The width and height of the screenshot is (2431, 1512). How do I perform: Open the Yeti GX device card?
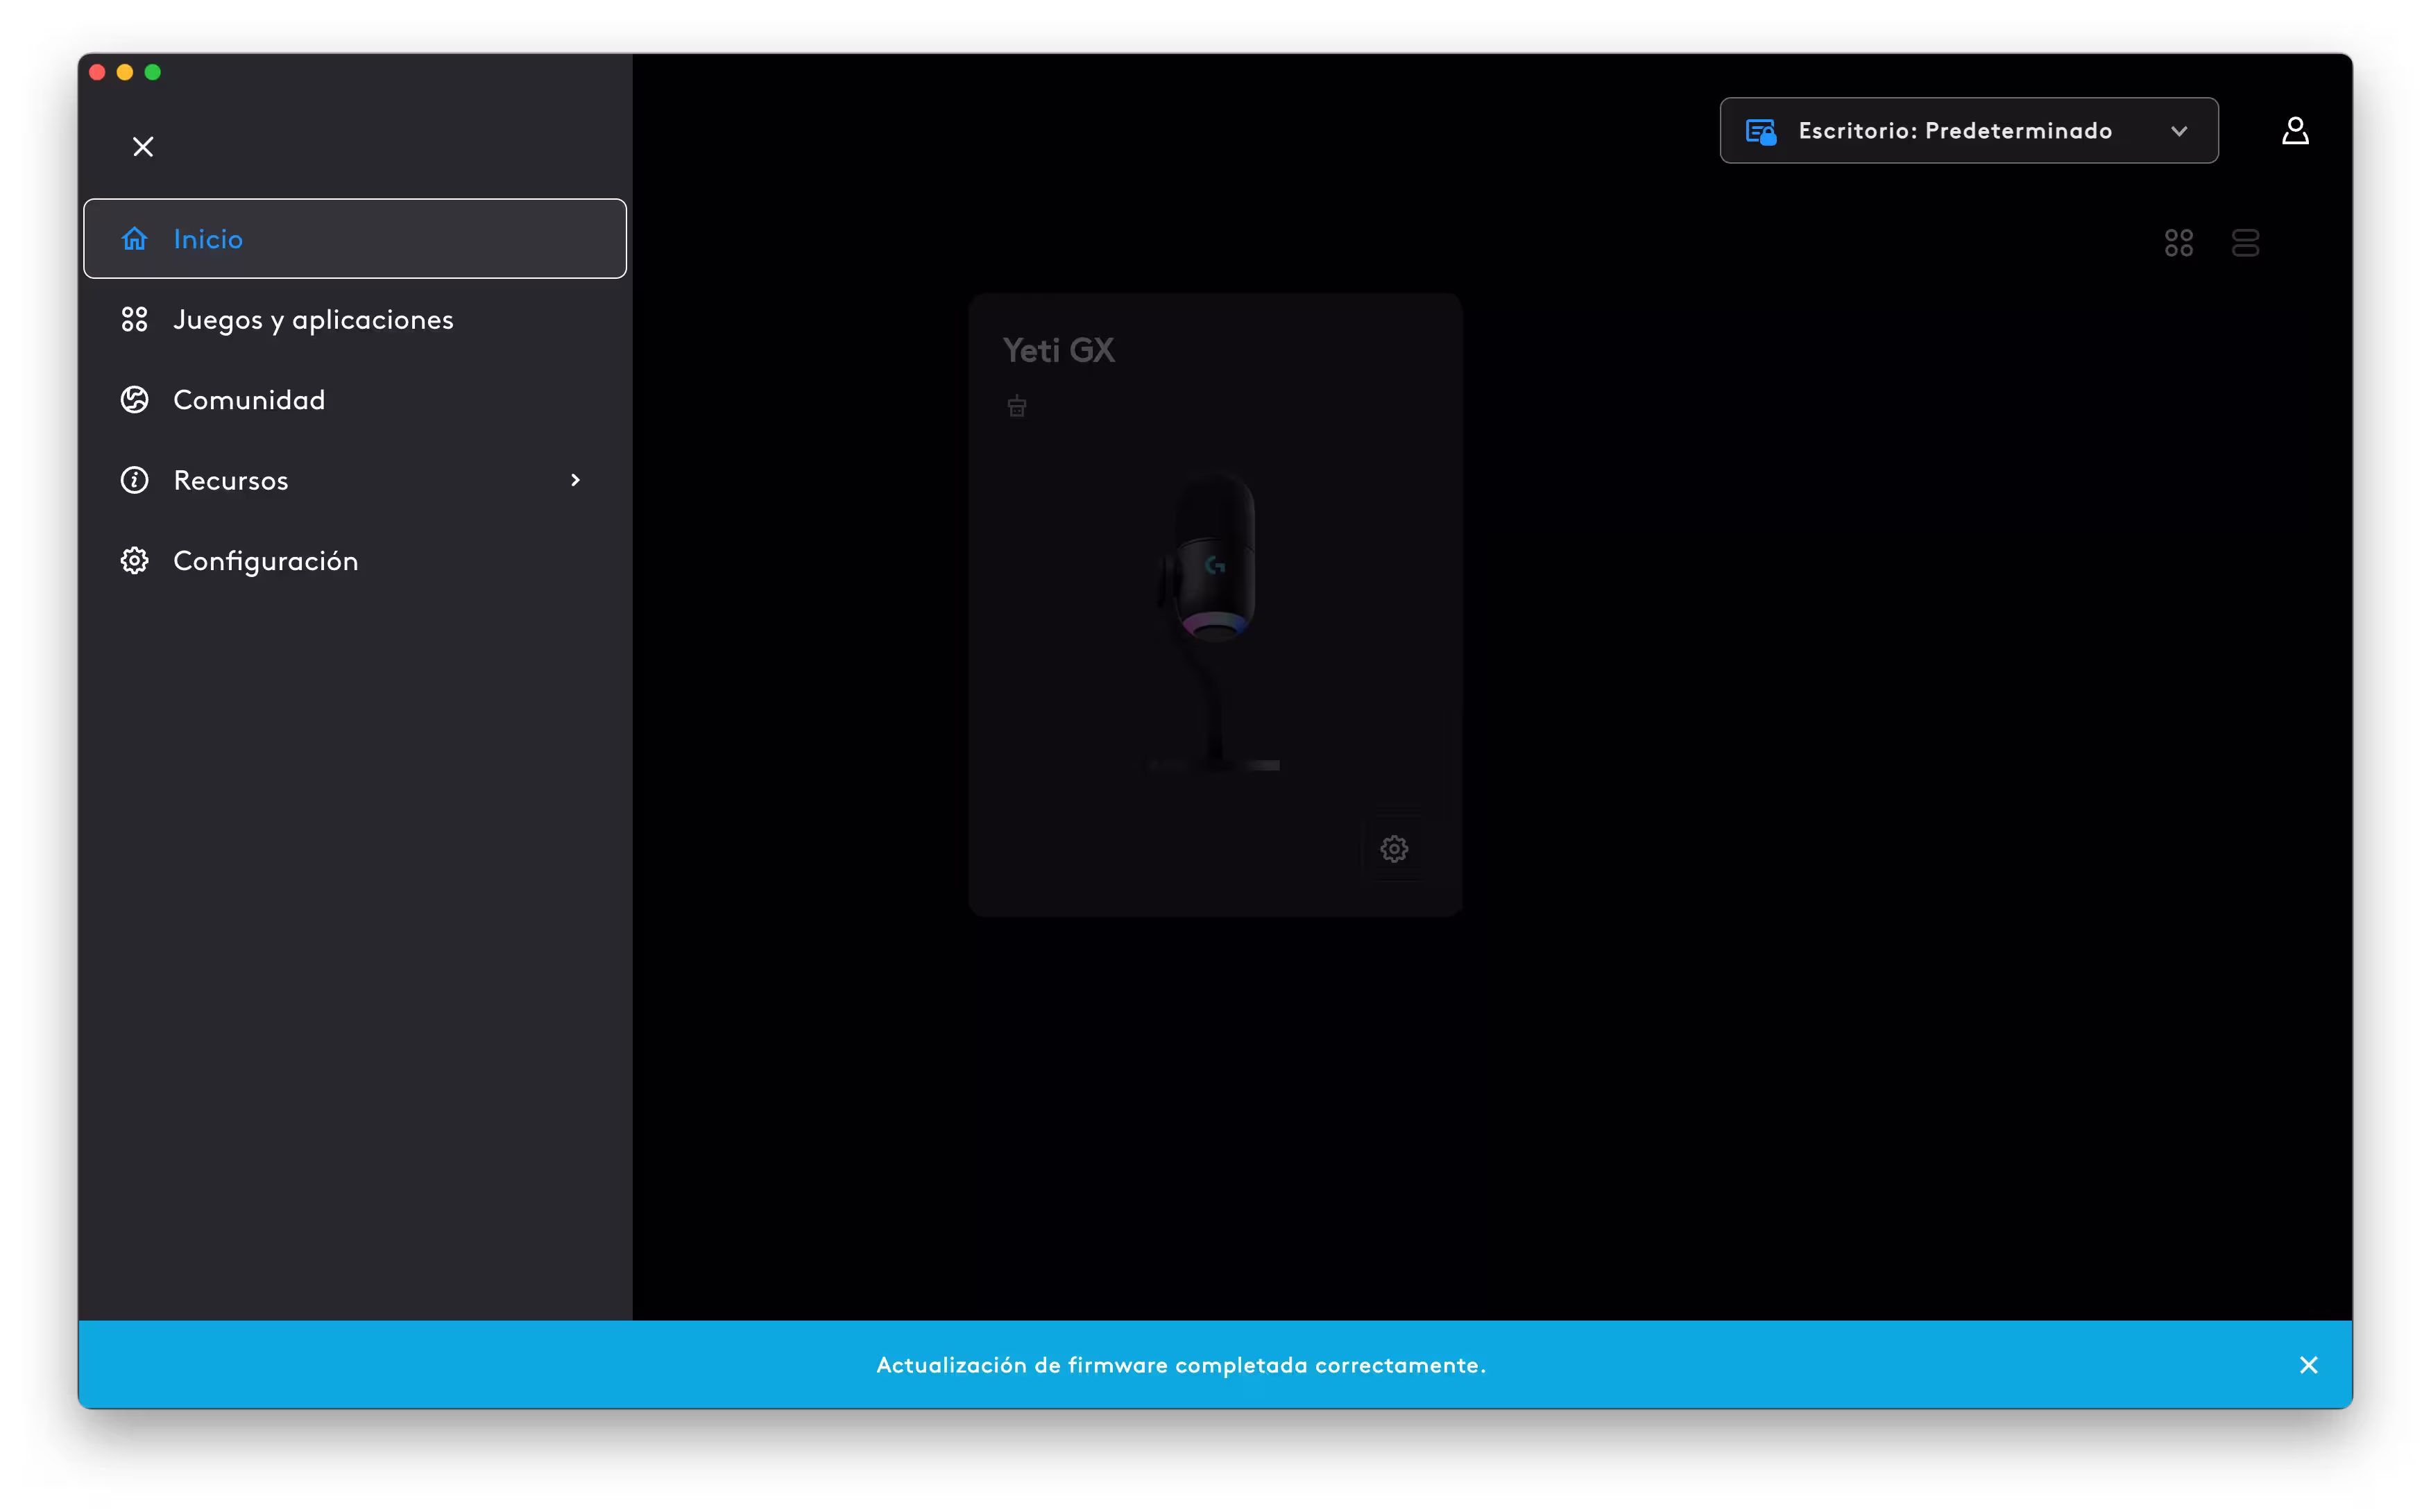(1215, 605)
